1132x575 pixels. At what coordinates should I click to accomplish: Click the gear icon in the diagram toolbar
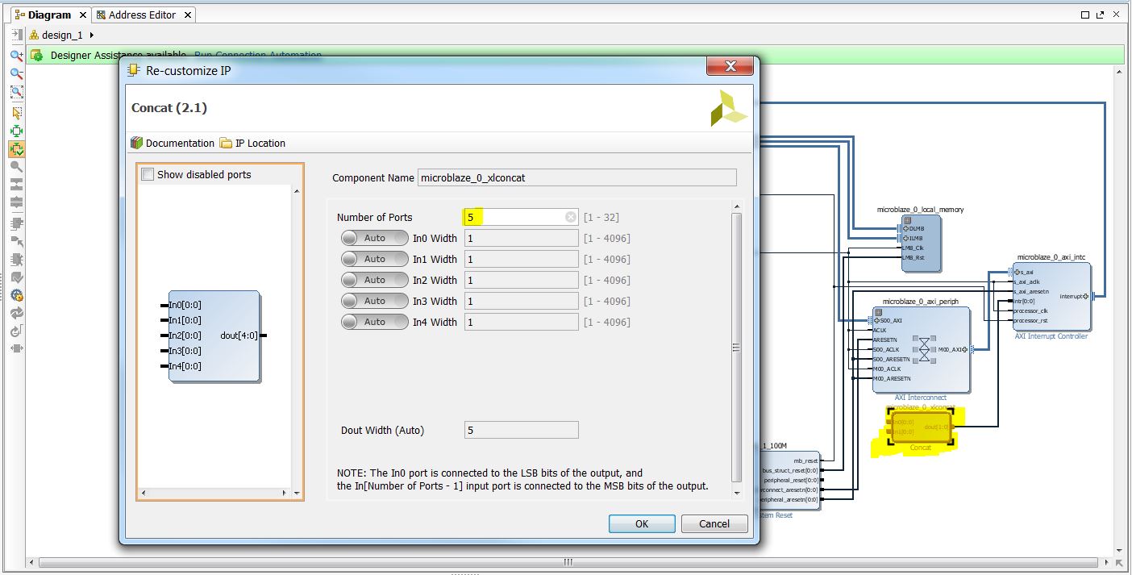click(x=16, y=295)
